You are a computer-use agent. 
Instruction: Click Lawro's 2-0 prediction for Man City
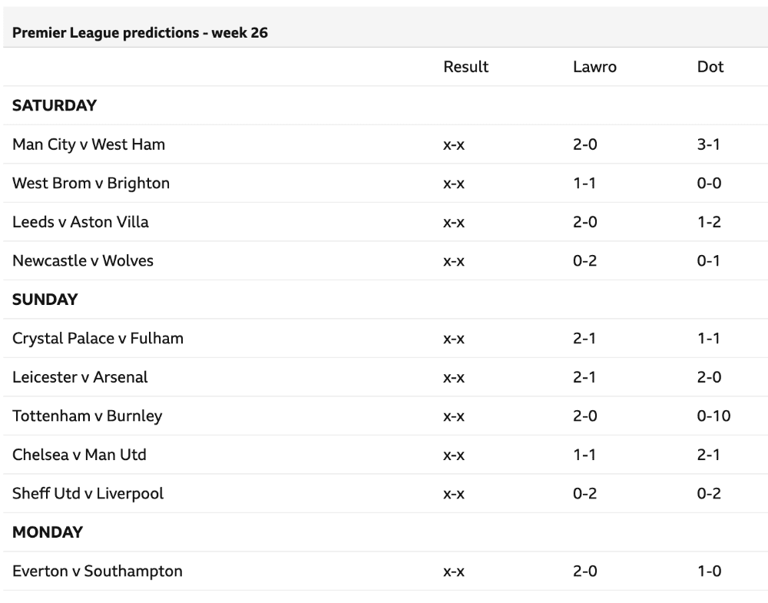[x=584, y=144]
